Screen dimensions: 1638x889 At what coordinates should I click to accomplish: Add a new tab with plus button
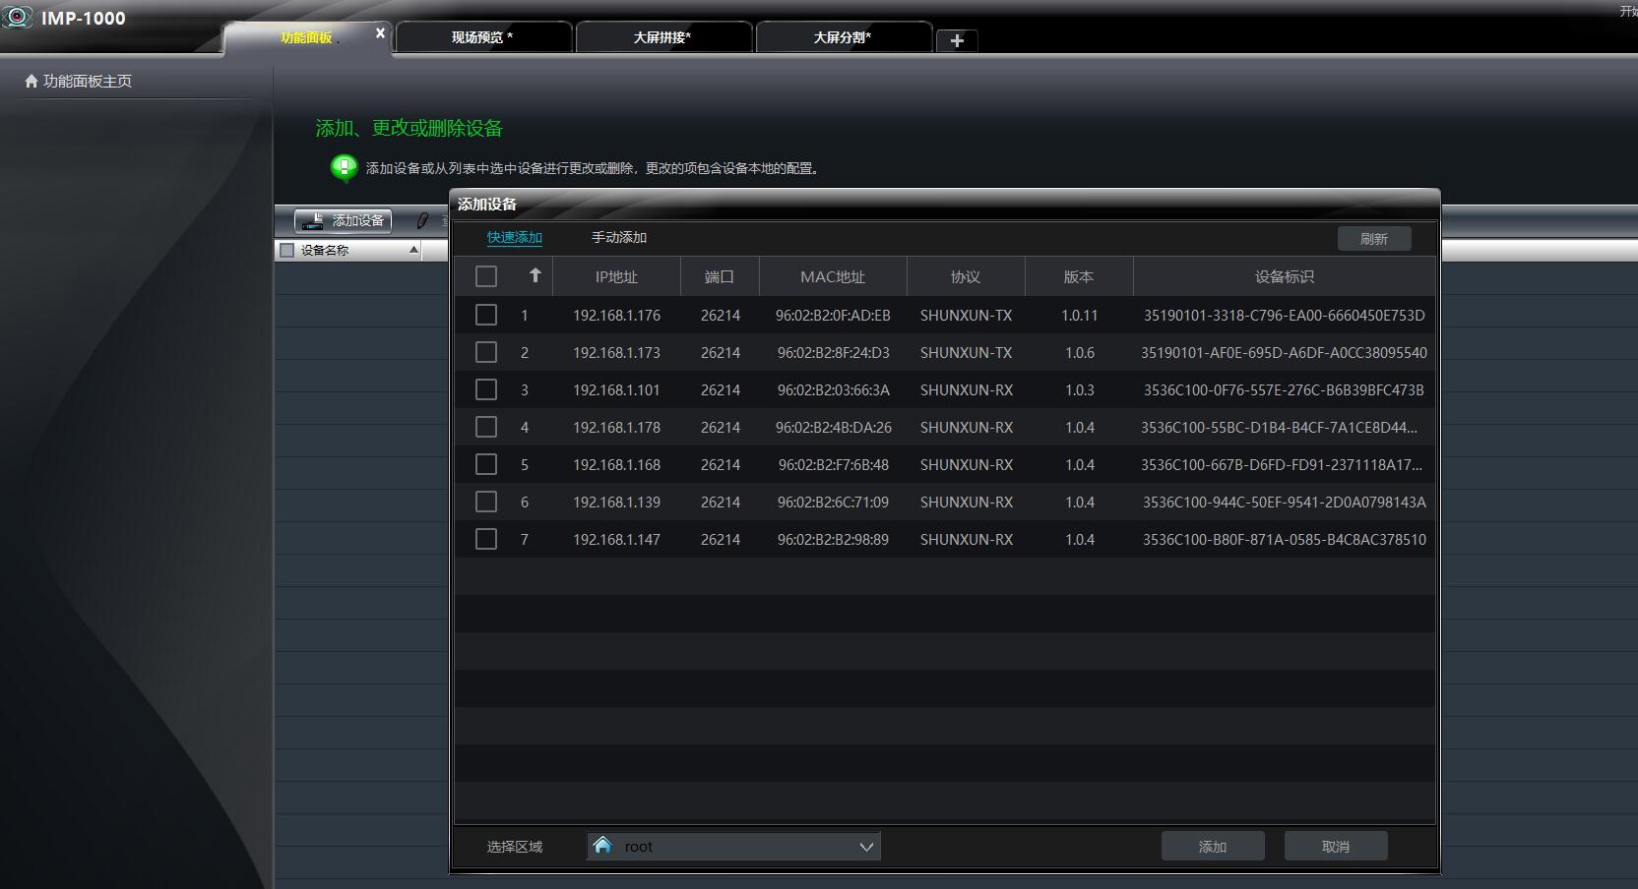click(956, 40)
